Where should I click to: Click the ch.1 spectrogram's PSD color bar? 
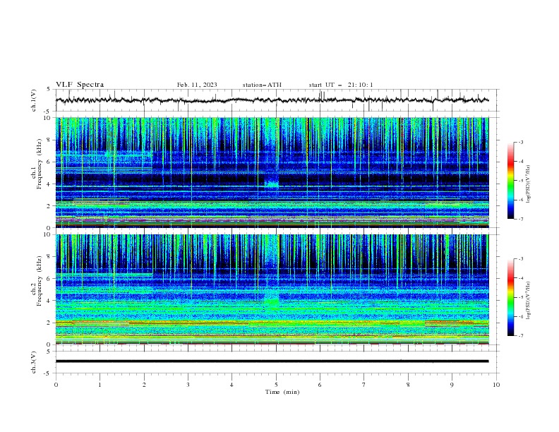(510, 181)
